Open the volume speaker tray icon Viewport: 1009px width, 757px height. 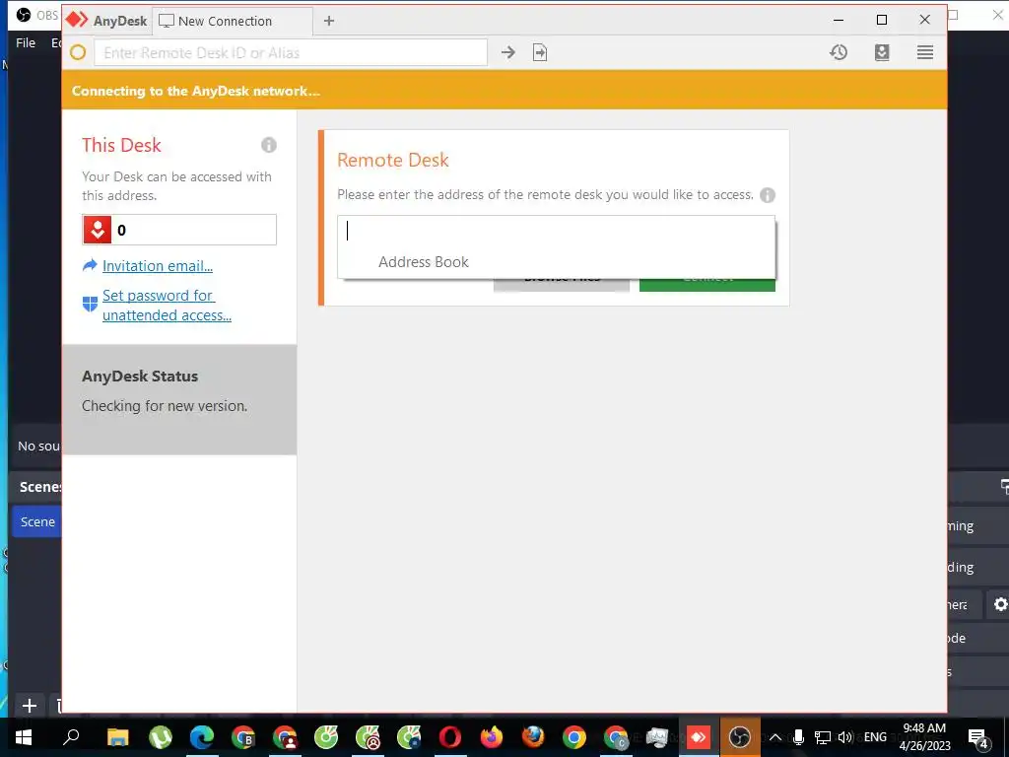[x=845, y=737]
